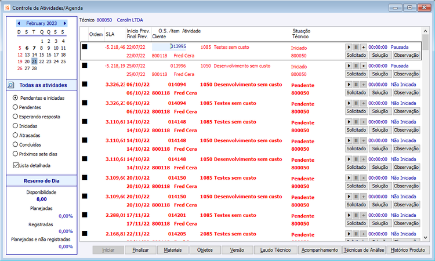The image size is (435, 261).
Task: Click play icon on first 014148 activity row
Action: pos(349,122)
